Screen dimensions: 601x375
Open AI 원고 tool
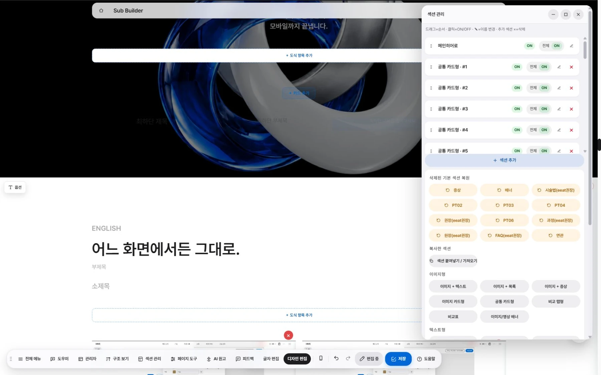tap(216, 359)
